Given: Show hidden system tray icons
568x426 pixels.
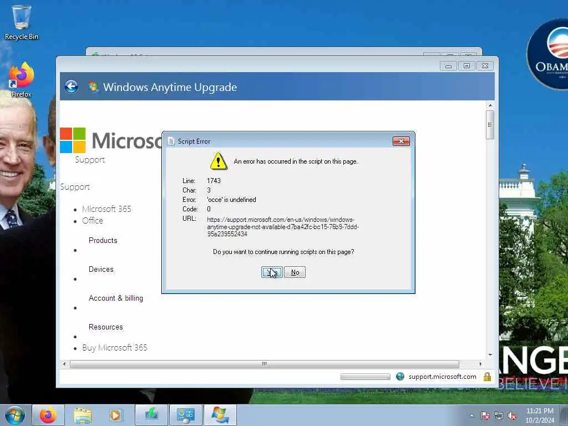Looking at the screenshot, I should pos(471,416).
